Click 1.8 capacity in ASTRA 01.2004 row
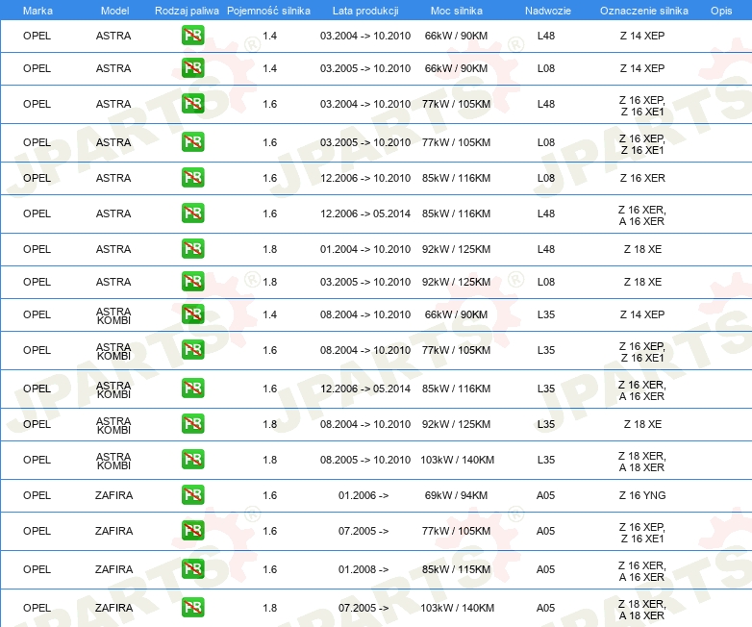 tap(270, 249)
